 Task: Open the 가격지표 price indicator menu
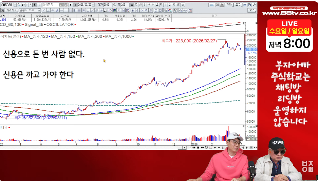click(12, 10)
